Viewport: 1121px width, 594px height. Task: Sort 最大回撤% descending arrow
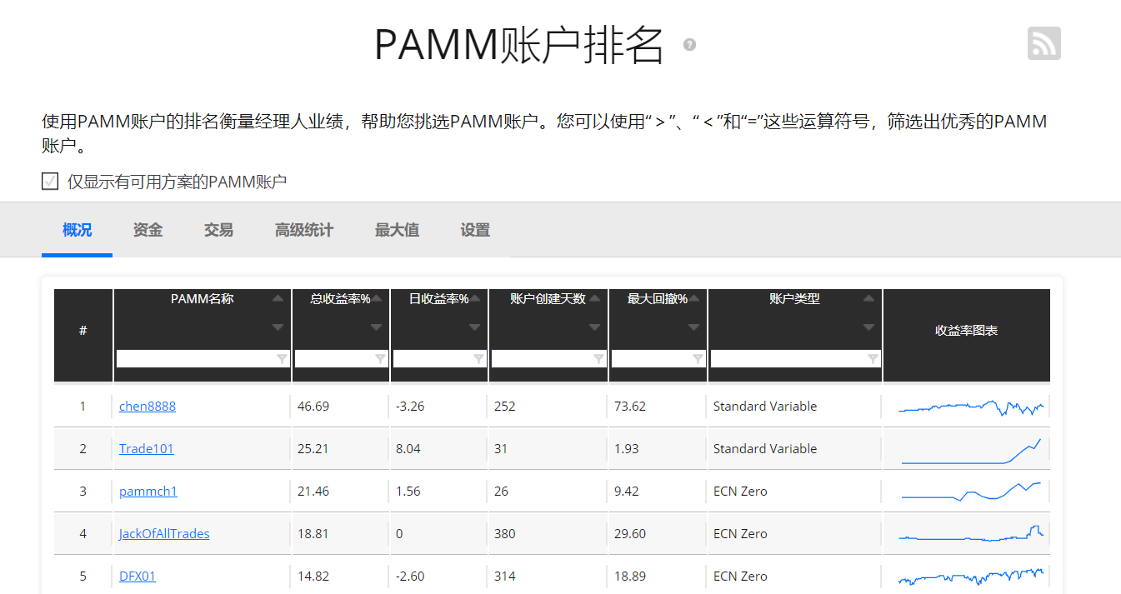[x=693, y=327]
